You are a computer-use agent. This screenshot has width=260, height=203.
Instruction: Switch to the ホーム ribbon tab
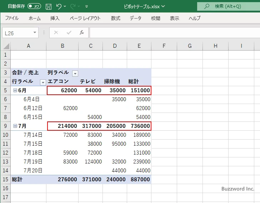coord(35,18)
